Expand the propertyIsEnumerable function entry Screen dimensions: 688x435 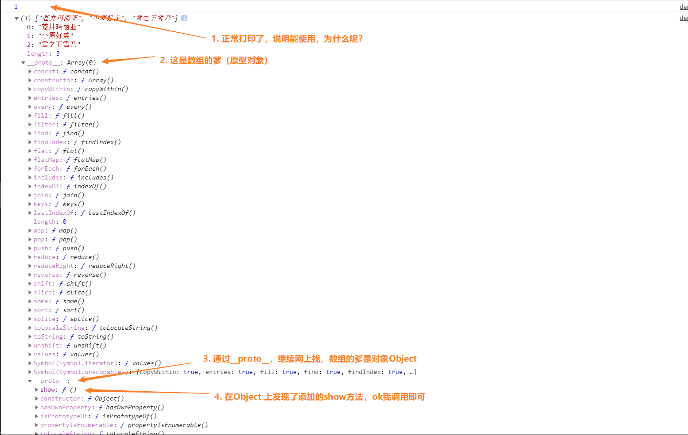coord(36,425)
